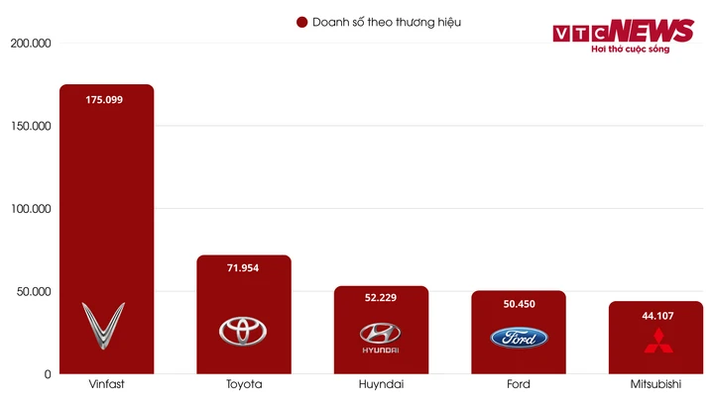
Task: Click the Hyundai logo icon
Action: (x=380, y=337)
